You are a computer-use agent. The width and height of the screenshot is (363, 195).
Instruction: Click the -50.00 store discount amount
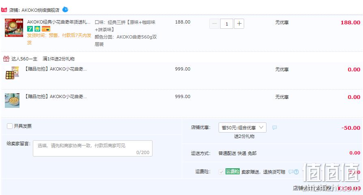point(351,128)
